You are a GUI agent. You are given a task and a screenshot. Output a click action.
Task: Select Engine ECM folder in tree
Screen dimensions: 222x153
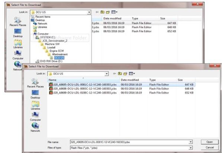pos(57,51)
